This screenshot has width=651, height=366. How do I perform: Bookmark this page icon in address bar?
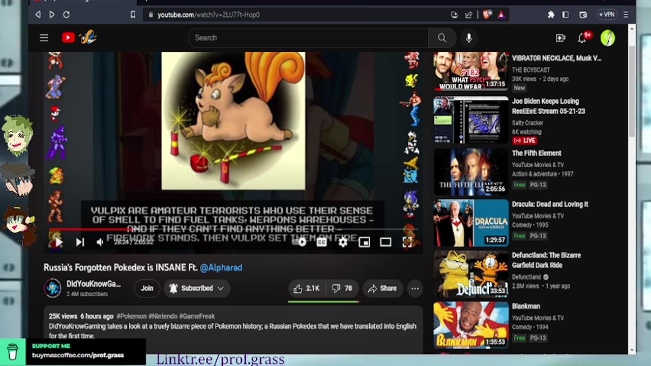pos(133,15)
